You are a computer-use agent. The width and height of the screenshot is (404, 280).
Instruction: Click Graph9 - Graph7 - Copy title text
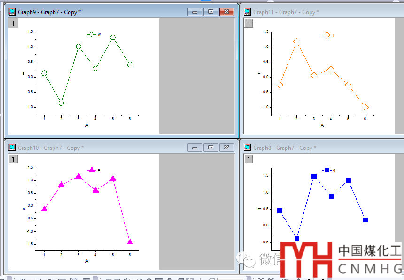pyautogui.click(x=49, y=12)
